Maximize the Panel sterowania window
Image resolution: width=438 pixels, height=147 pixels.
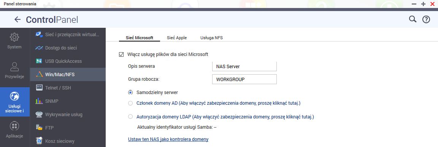pyautogui.click(x=423, y=4)
